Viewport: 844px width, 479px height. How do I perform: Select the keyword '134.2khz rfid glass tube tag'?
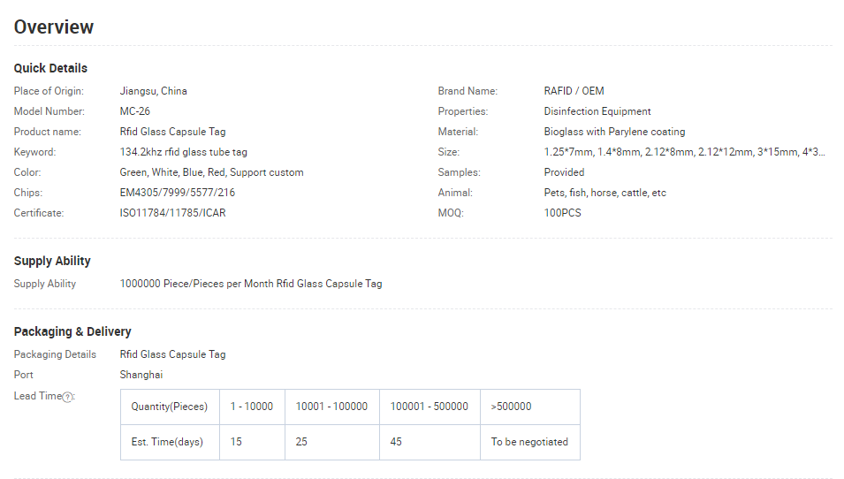(x=184, y=152)
